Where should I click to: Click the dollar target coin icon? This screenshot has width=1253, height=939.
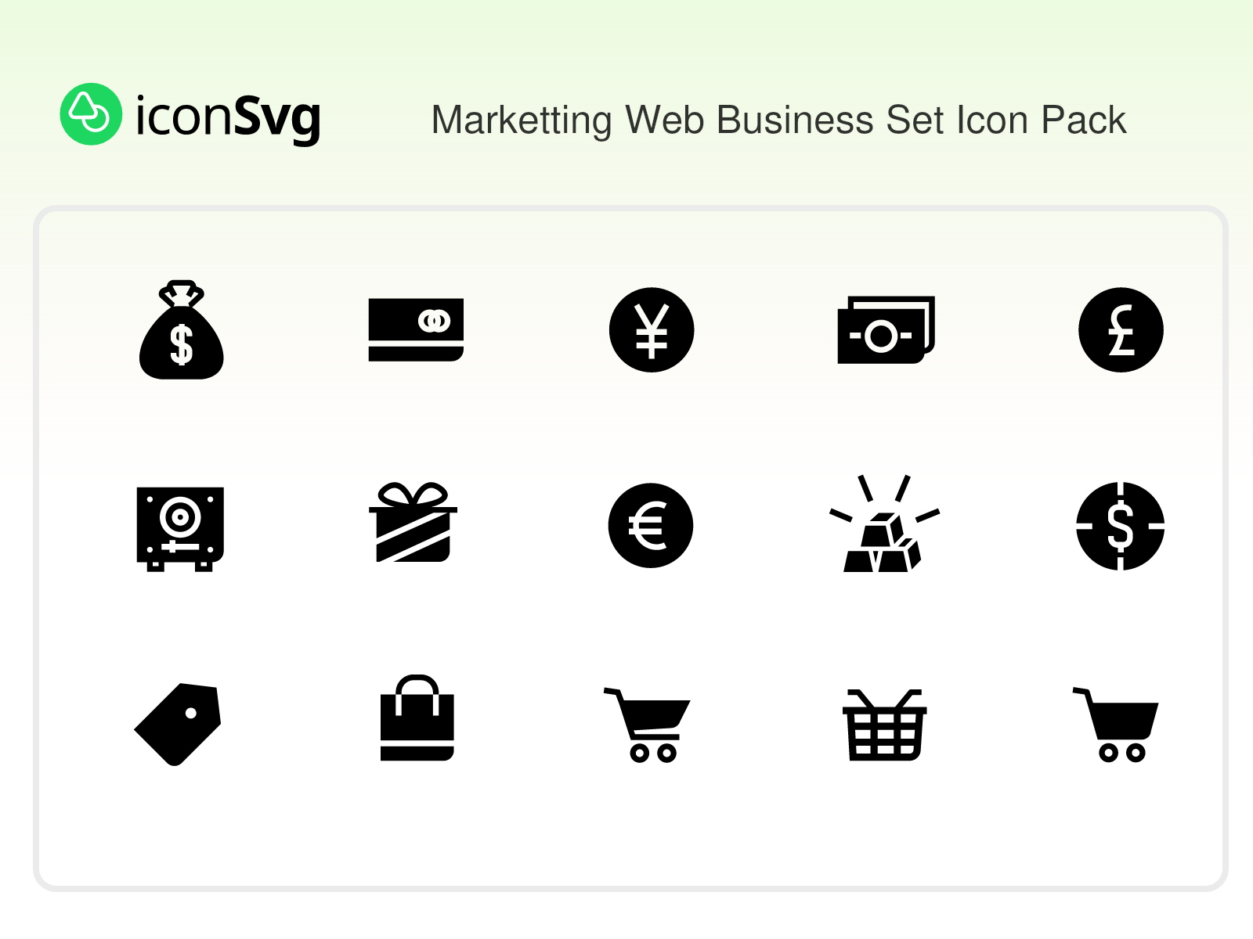click(x=1121, y=526)
